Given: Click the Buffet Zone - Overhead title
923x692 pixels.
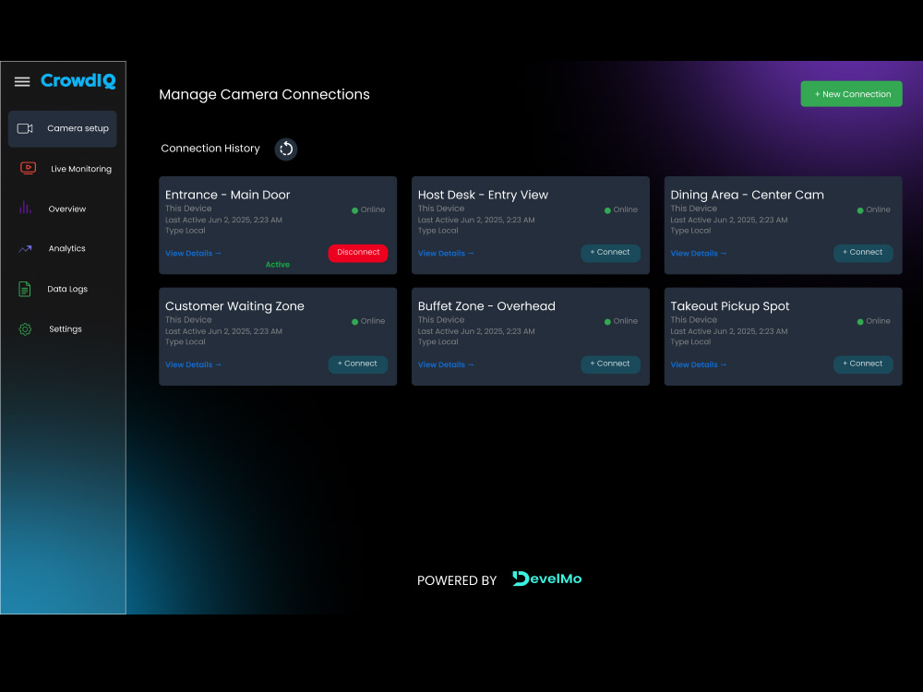Looking at the screenshot, I should (x=486, y=306).
